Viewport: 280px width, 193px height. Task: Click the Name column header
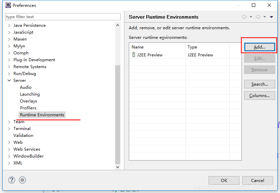[x=157, y=47]
